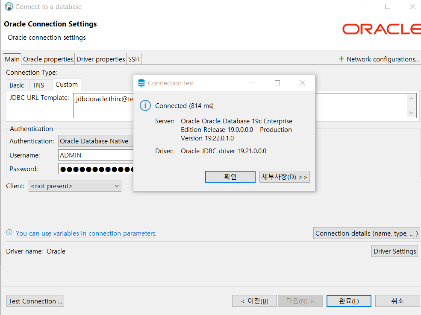Image resolution: width=421 pixels, height=315 pixels.
Task: Close the Connection test dialog
Action: pyautogui.click(x=303, y=83)
